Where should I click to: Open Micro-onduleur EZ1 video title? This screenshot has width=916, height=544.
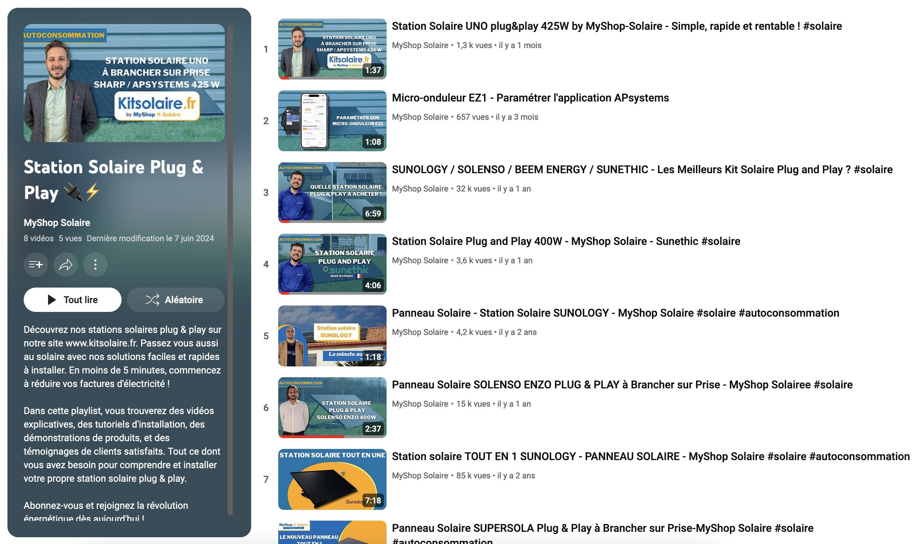(x=530, y=98)
